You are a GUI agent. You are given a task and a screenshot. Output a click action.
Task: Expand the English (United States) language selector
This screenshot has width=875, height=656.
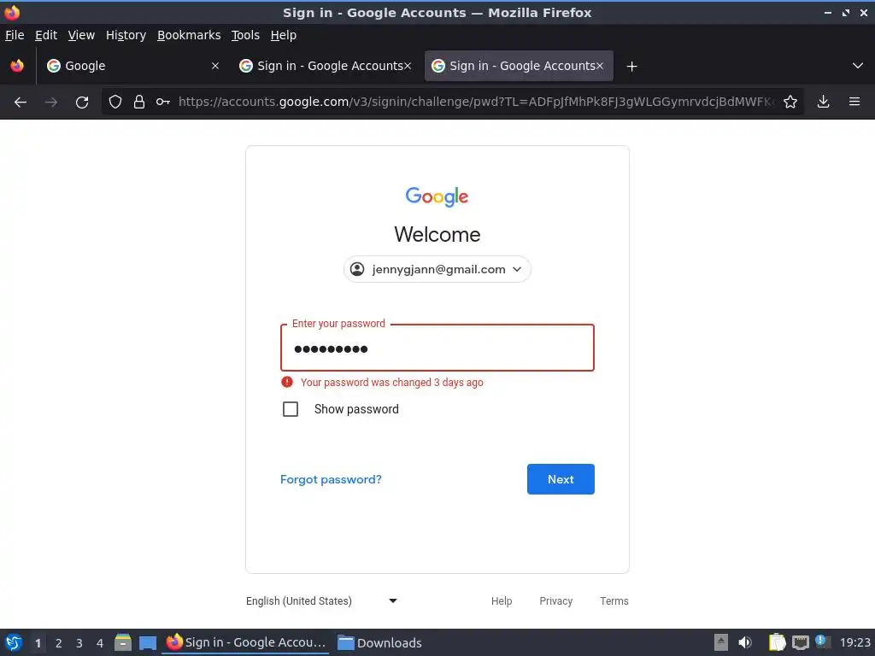point(321,600)
